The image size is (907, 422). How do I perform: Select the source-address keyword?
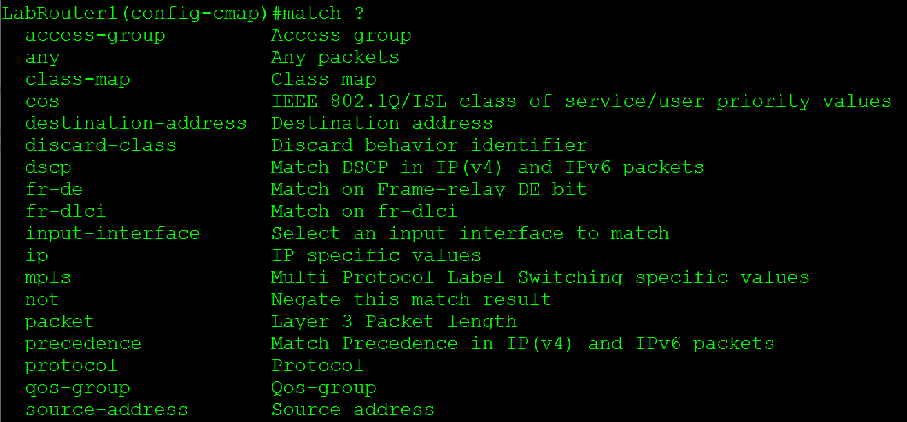coord(107,410)
